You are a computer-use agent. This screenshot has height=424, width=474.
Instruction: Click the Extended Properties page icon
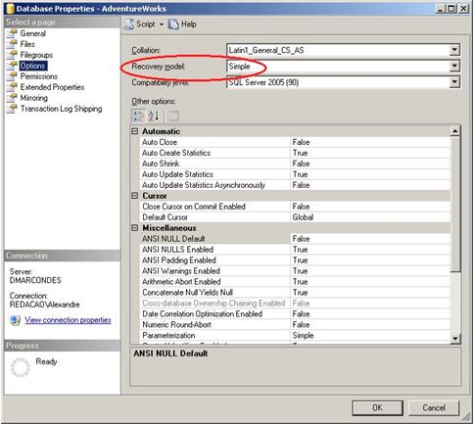[12, 87]
